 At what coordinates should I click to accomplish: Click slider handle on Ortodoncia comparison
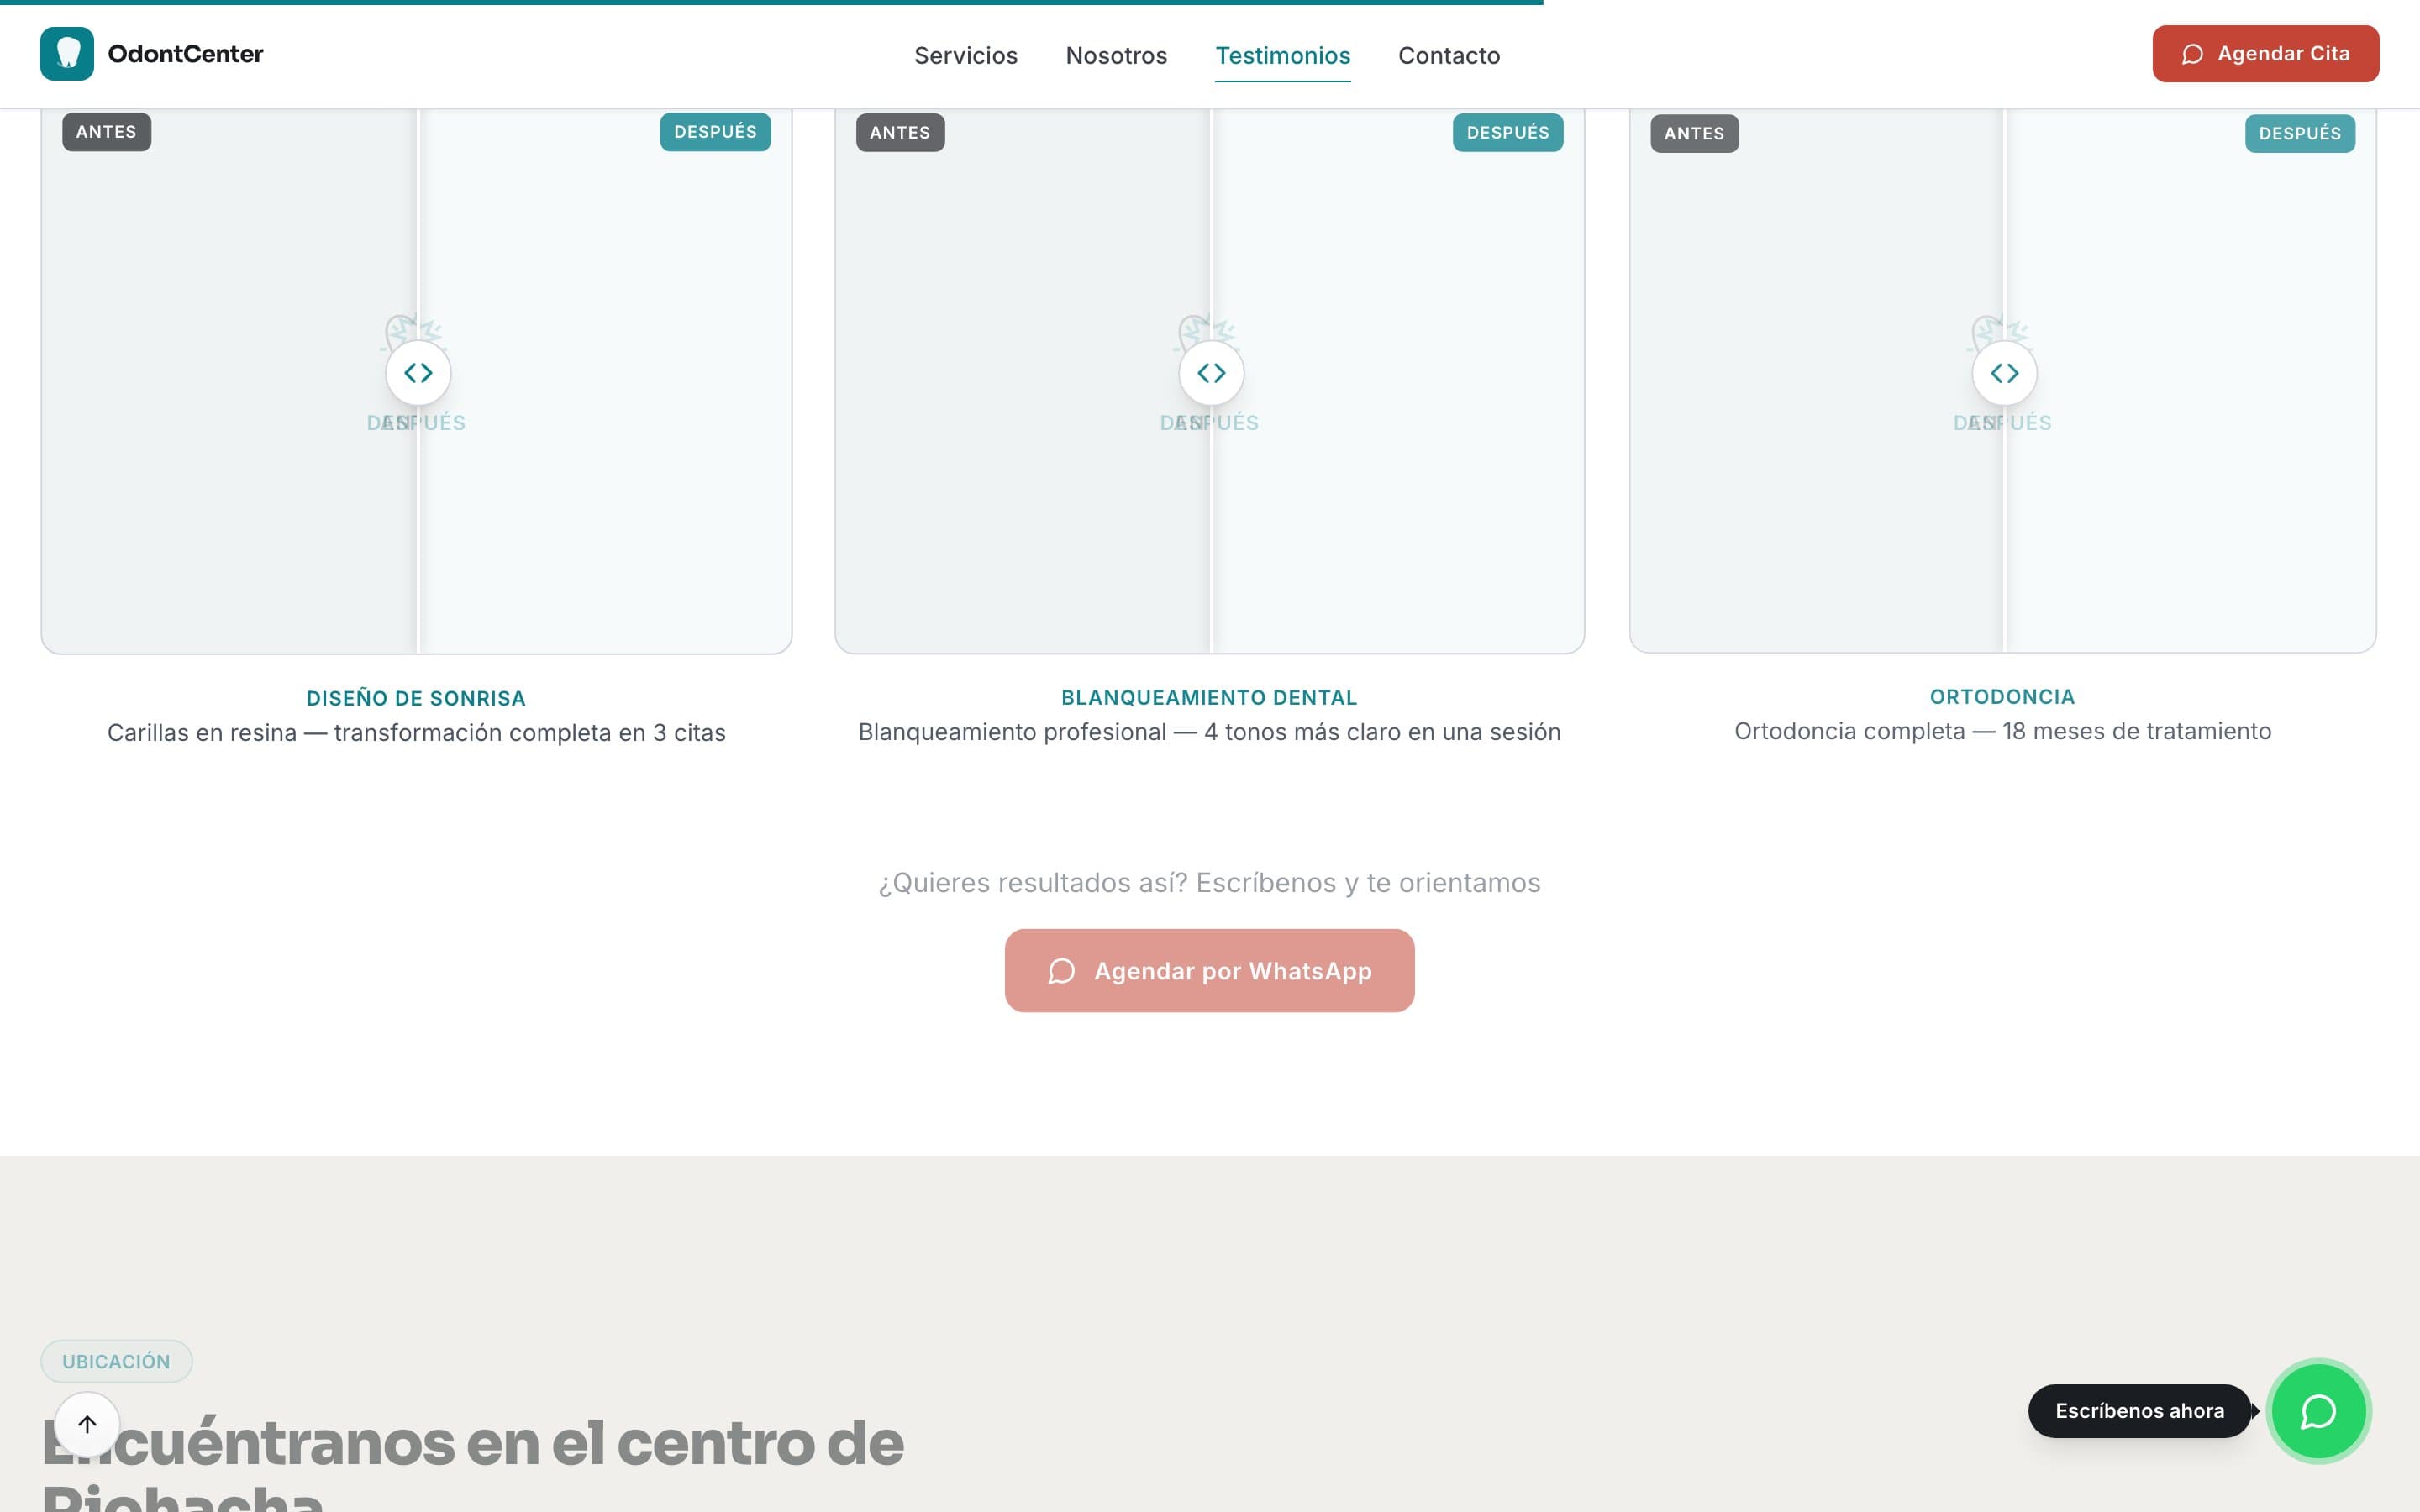click(x=2004, y=373)
